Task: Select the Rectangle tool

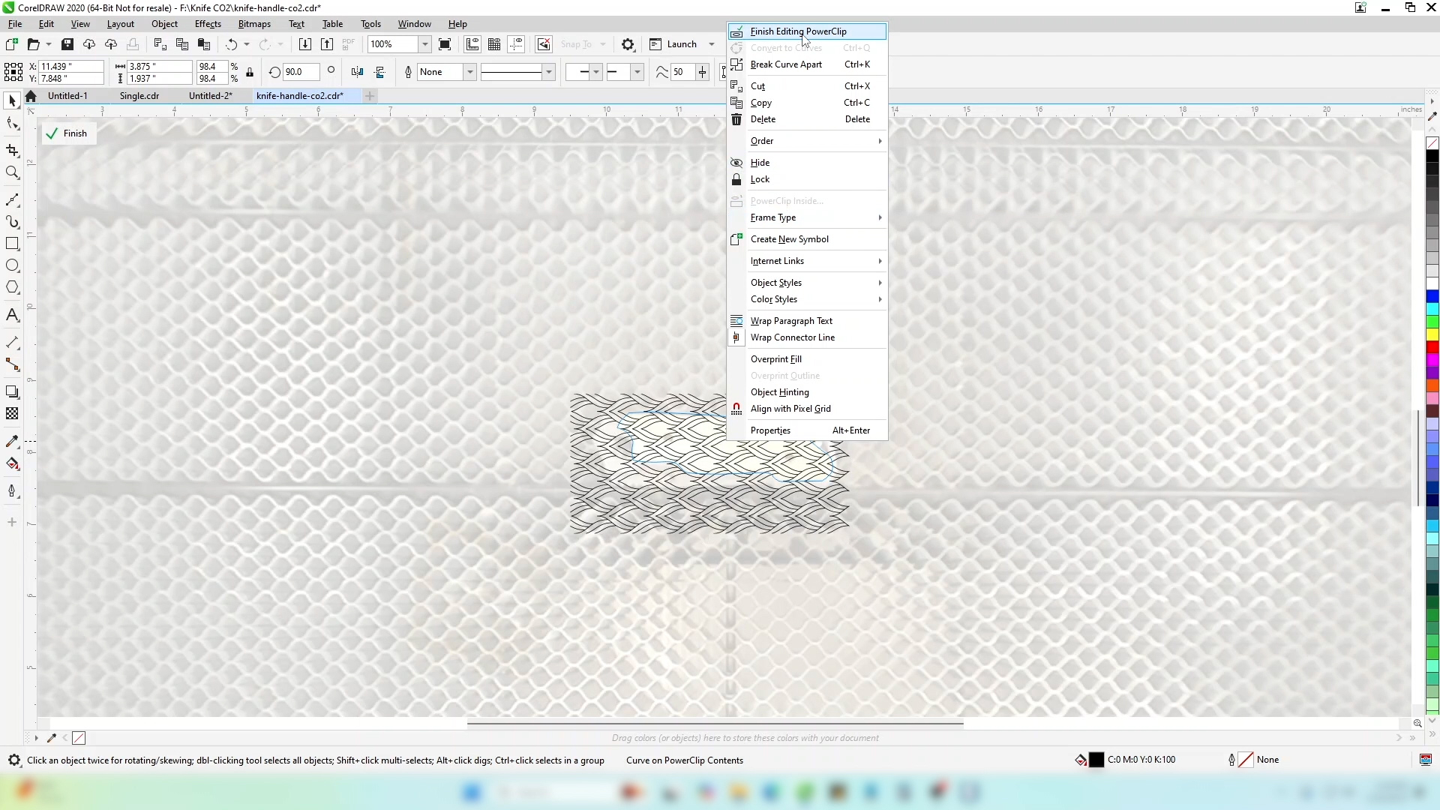Action: 12,244
